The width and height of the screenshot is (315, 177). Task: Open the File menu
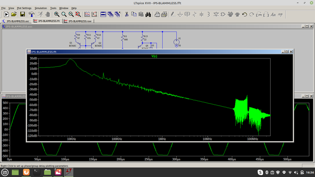point(3,8)
